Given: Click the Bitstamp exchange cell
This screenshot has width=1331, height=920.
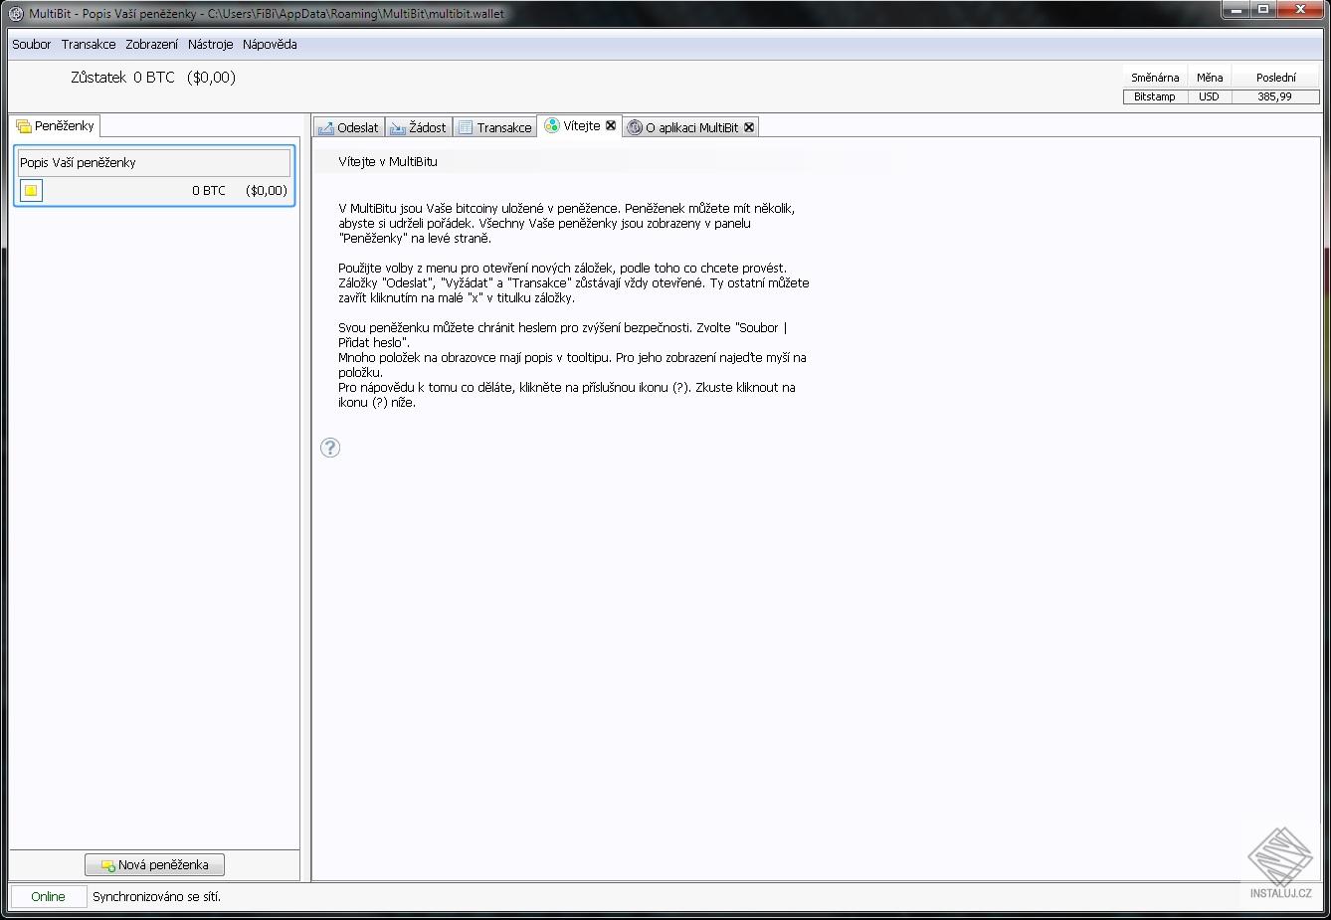Looking at the screenshot, I should click(x=1155, y=96).
